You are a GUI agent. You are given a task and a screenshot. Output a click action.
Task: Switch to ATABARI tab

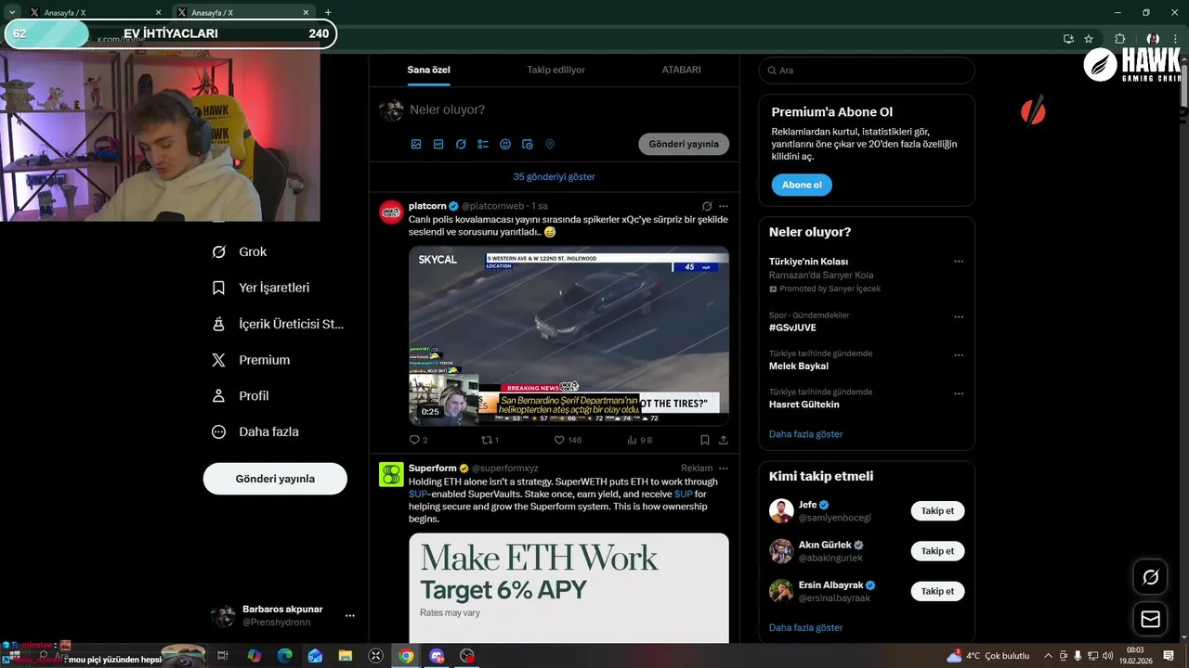681,70
